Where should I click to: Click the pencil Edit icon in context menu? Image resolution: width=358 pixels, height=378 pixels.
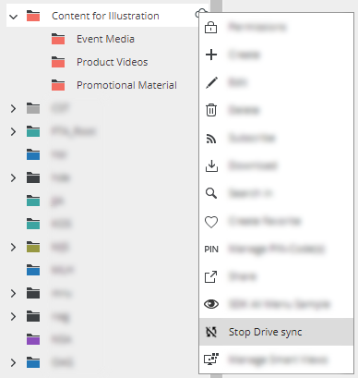pyautogui.click(x=211, y=82)
